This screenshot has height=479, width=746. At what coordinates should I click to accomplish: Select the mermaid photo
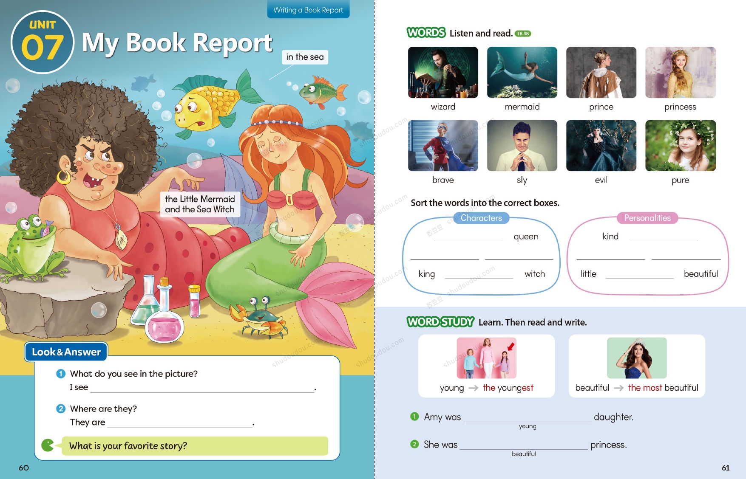(522, 73)
